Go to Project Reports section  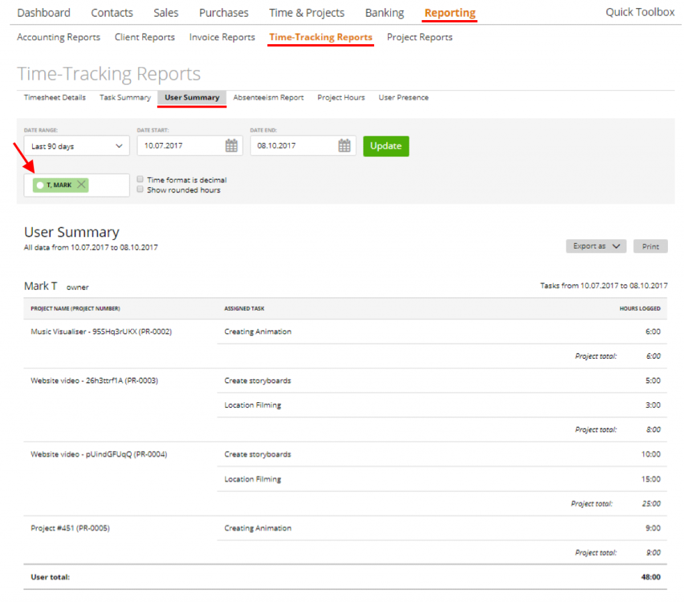coord(419,37)
